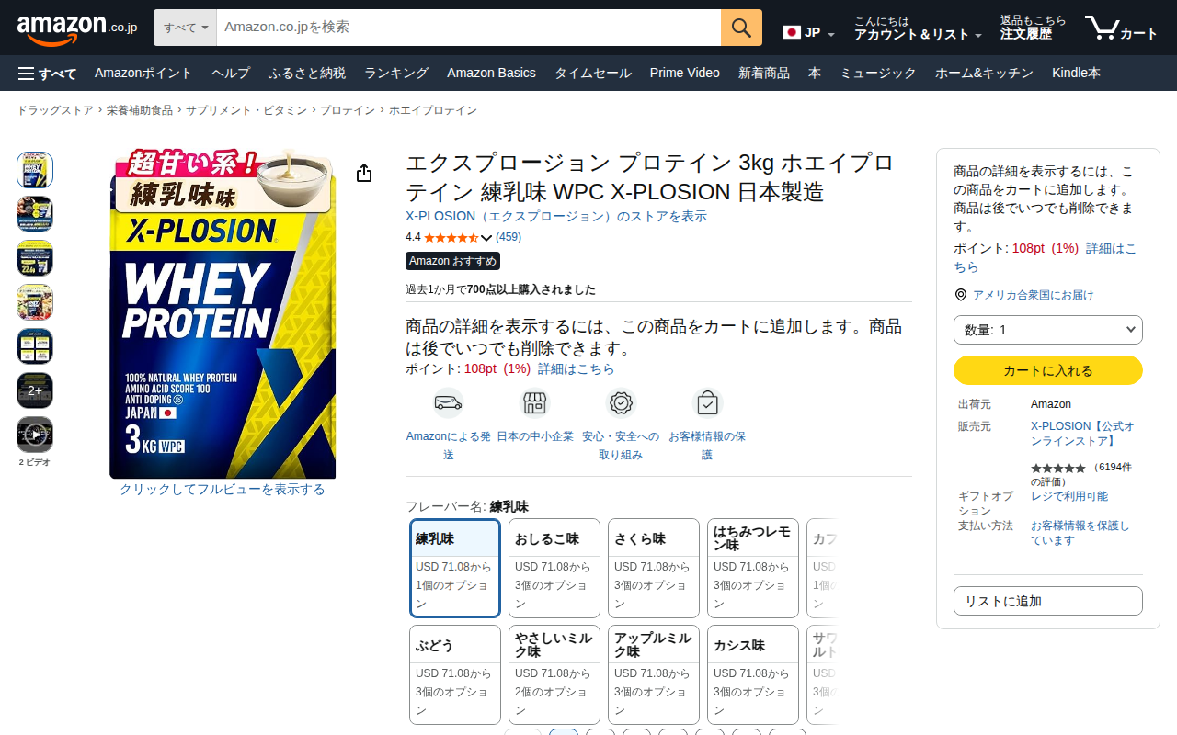This screenshot has height=735, width=1177.
Task: Click the Amazon おすすめ badge
Action: point(452,261)
